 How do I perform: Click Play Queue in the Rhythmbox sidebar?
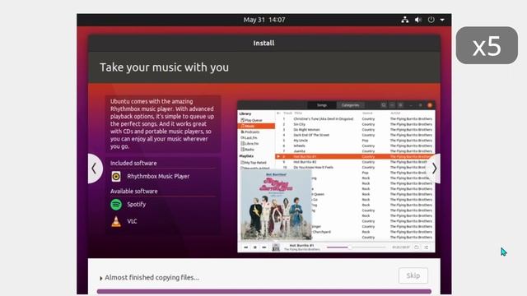(x=252, y=120)
